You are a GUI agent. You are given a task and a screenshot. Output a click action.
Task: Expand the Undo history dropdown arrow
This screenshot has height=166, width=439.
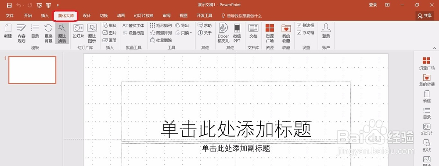[x=24, y=5]
